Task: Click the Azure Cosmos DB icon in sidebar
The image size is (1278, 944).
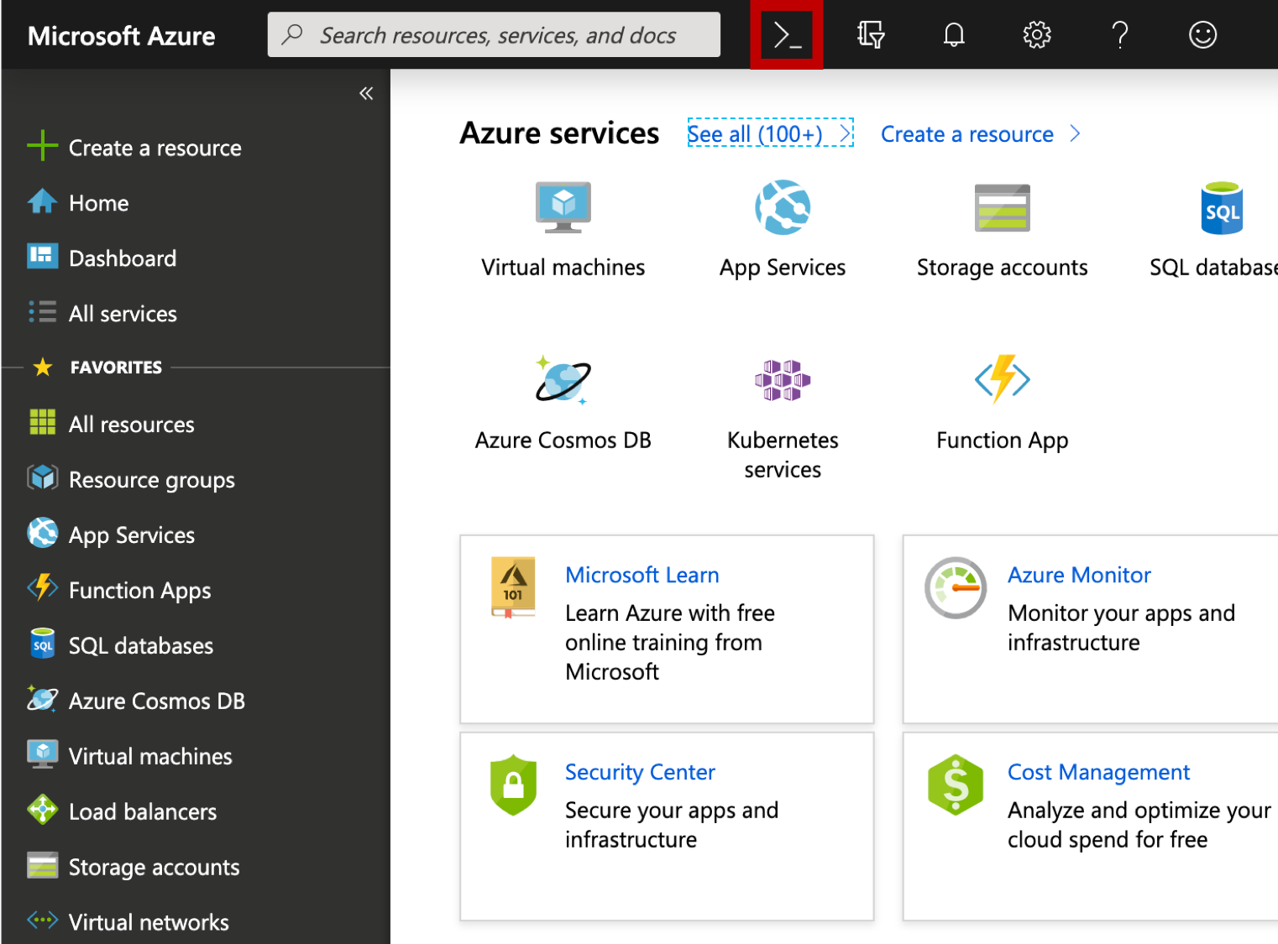Action: [42, 699]
